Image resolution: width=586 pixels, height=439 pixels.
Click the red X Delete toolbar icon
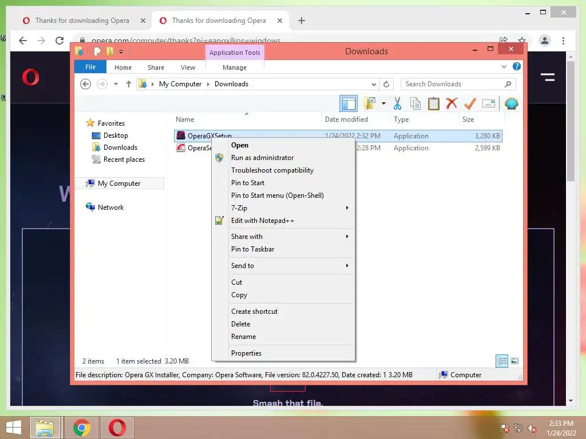452,103
